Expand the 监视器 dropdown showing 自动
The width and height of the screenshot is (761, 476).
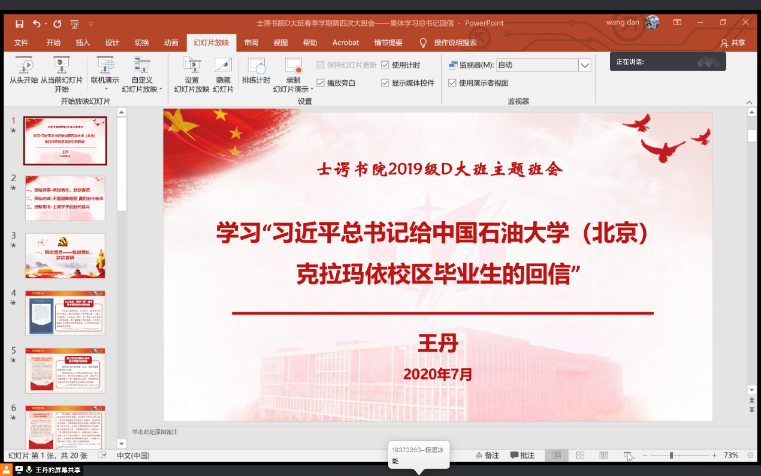click(584, 65)
